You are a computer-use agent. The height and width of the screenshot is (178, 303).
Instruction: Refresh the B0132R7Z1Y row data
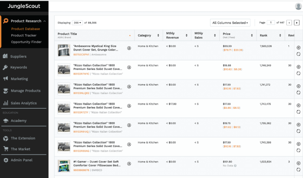(298, 112)
